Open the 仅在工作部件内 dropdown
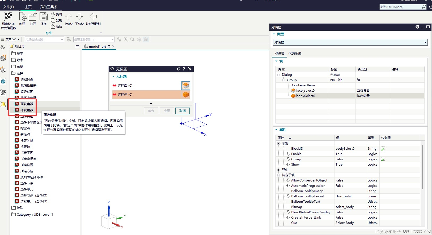432x235 pixels. click(94, 39)
